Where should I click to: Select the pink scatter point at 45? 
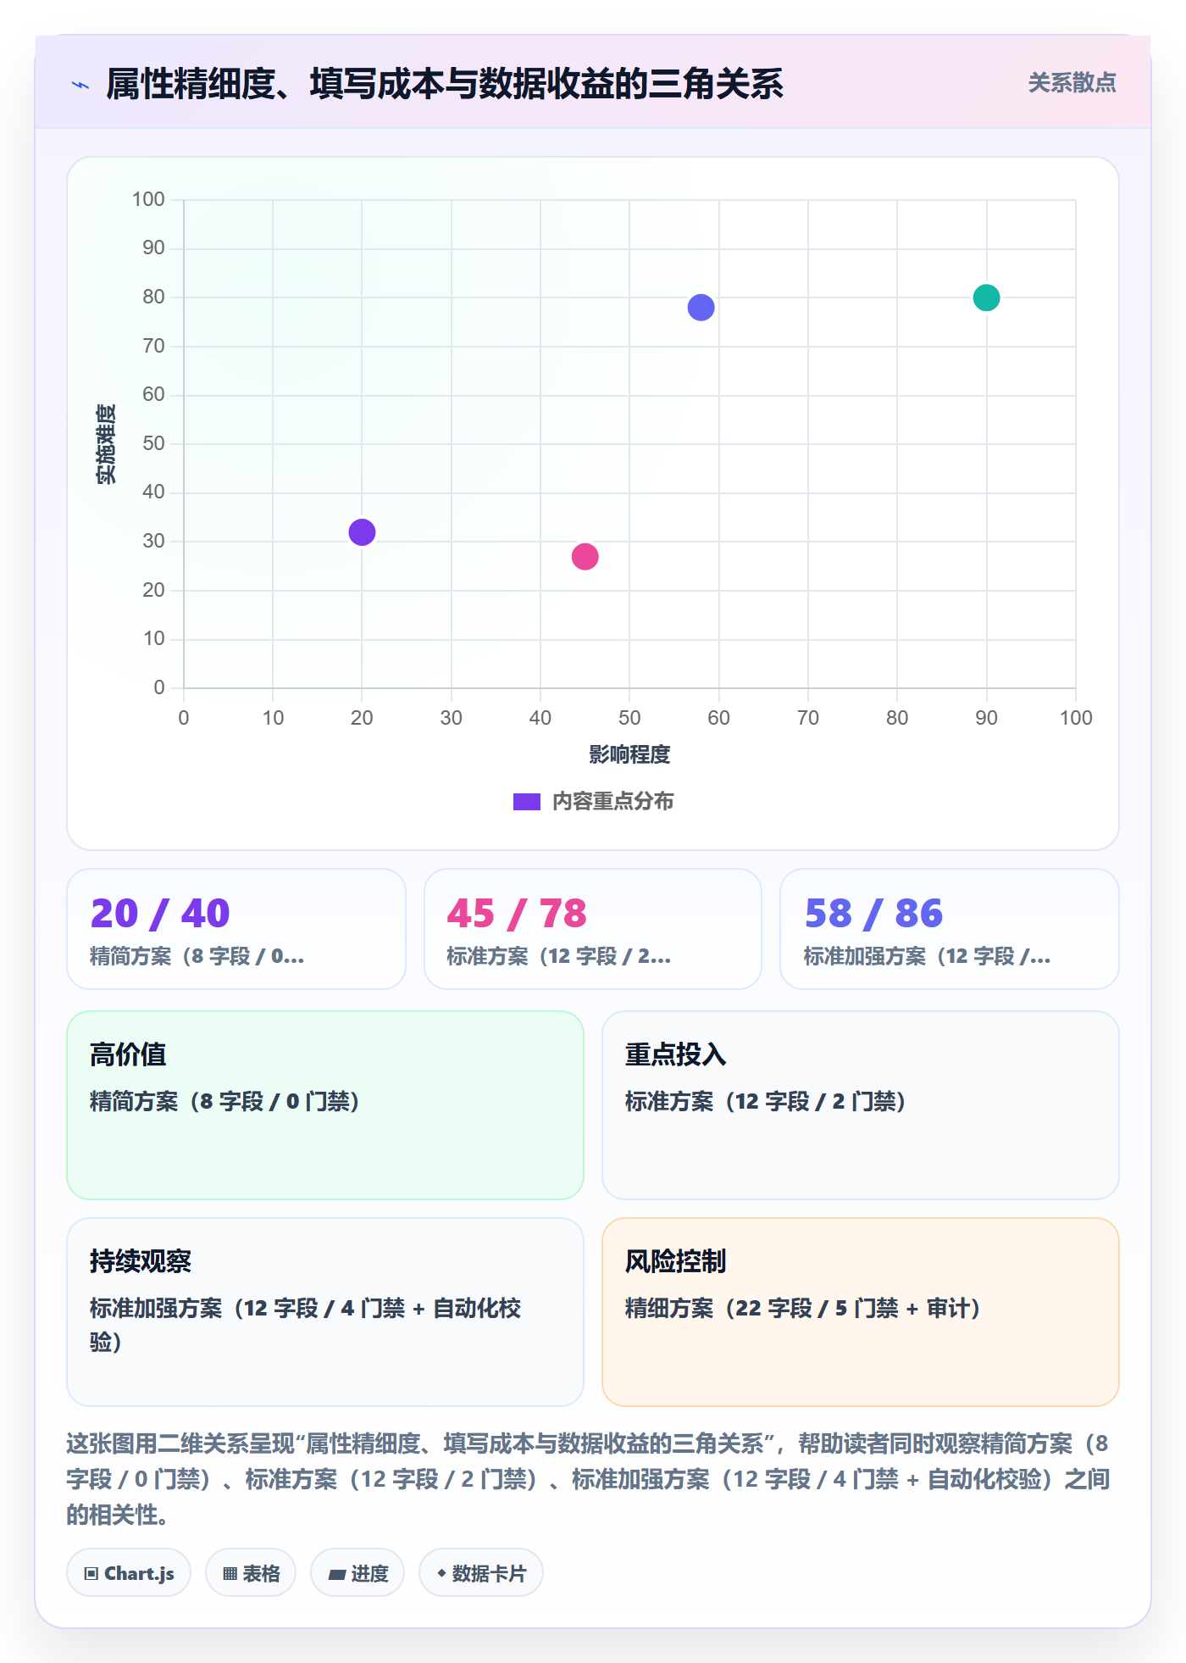[x=585, y=557]
